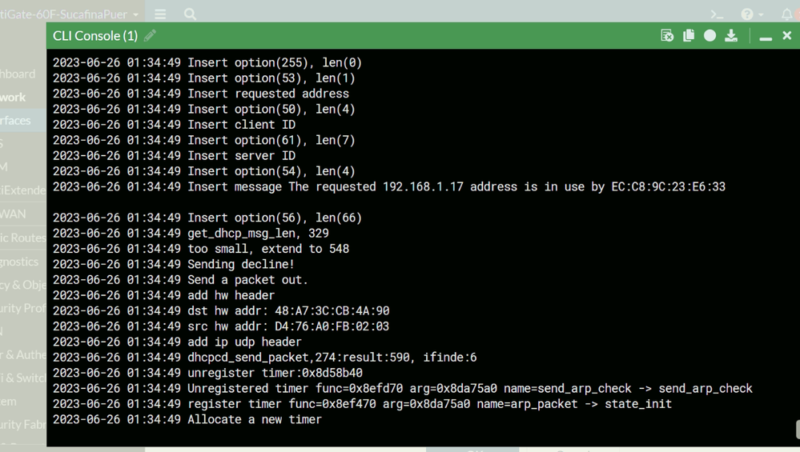Expand the Policy & Objects section
Screen dimensions: 800x452
point(22,284)
